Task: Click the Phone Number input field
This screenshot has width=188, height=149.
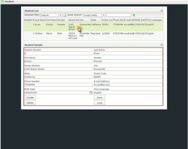Action: 59,85
